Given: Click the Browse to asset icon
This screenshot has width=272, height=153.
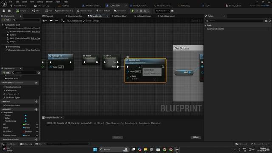Looking at the screenshot, I should [x=10, y=11].
